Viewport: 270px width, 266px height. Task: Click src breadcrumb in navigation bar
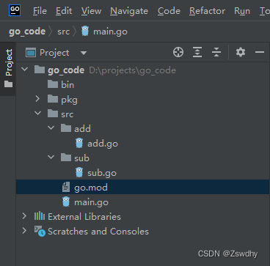[64, 32]
